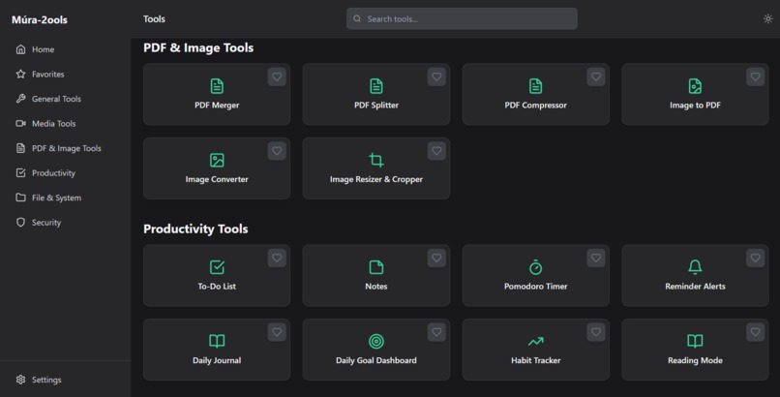Select General Tools in the sidebar

(65, 99)
